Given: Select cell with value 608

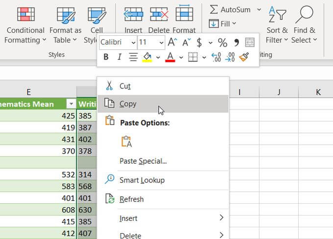Looking at the screenshot, I should [x=38, y=210].
